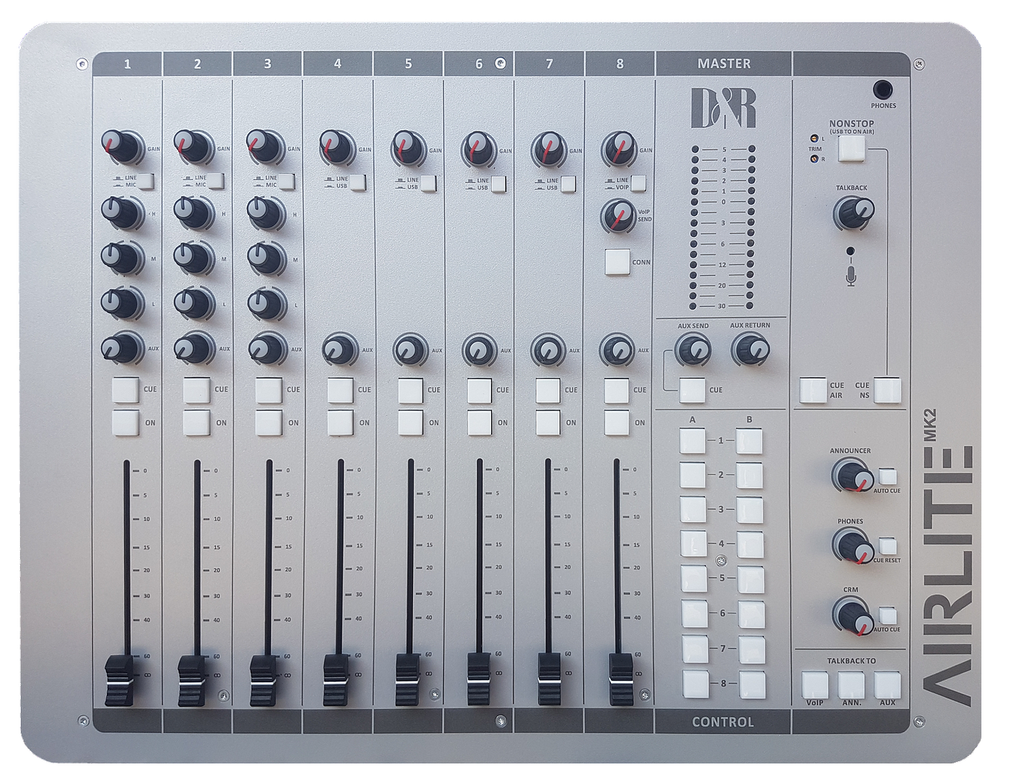Click control button B8
1011x769 pixels.
tap(752, 684)
